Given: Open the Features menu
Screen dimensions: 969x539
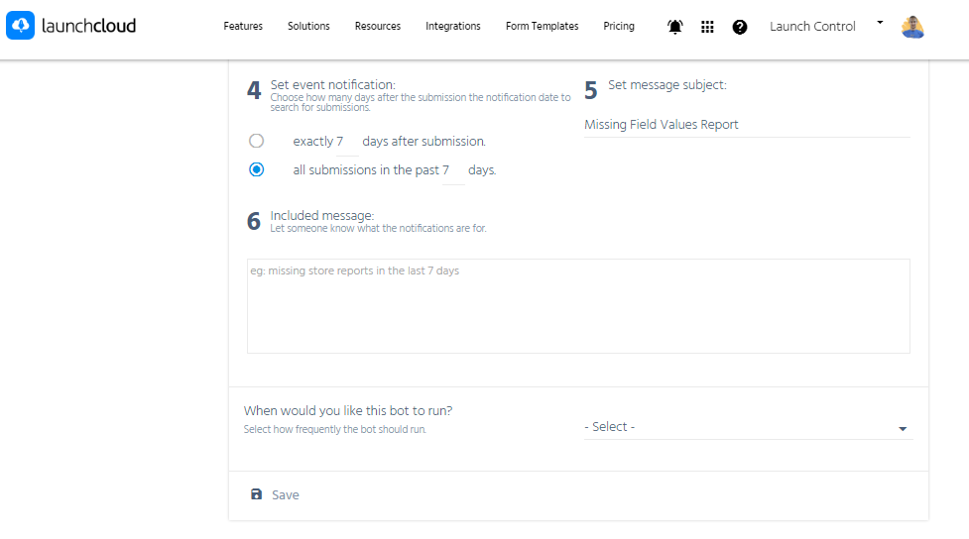Looking at the screenshot, I should [243, 27].
